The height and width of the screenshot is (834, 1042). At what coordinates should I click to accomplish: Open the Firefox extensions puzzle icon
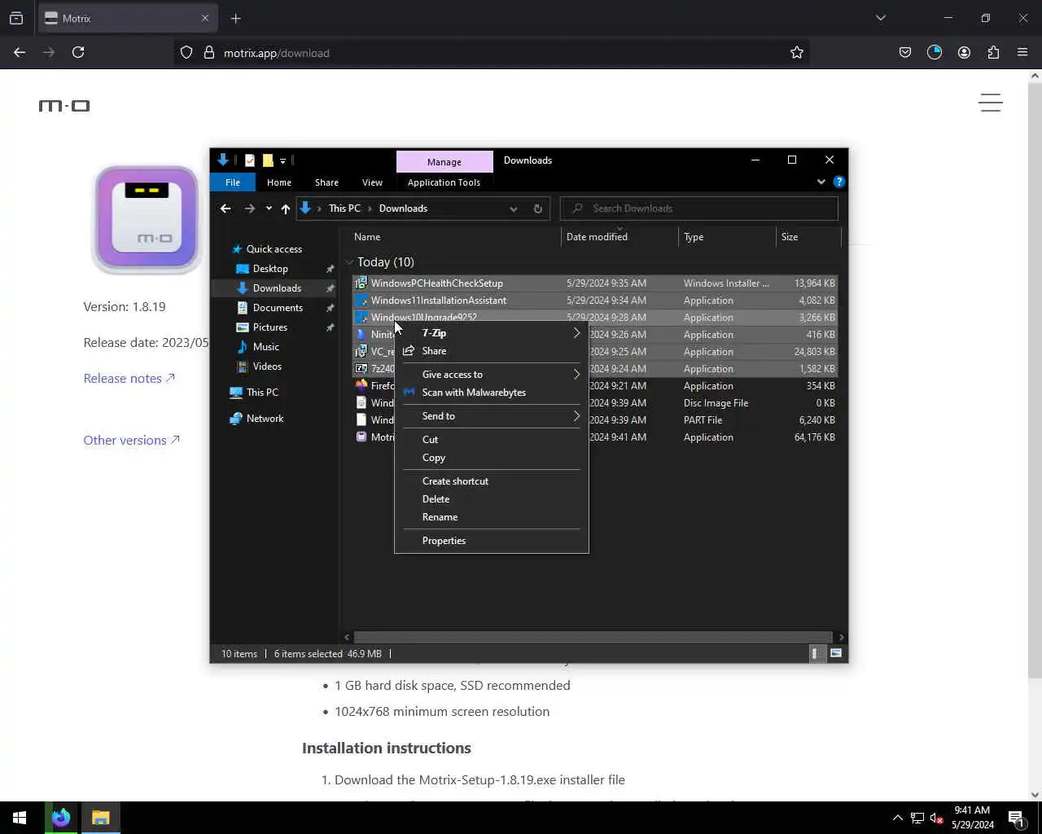(x=993, y=52)
